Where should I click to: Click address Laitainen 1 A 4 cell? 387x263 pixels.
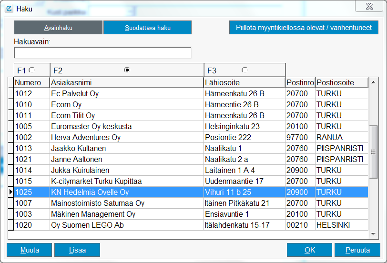(x=244, y=170)
